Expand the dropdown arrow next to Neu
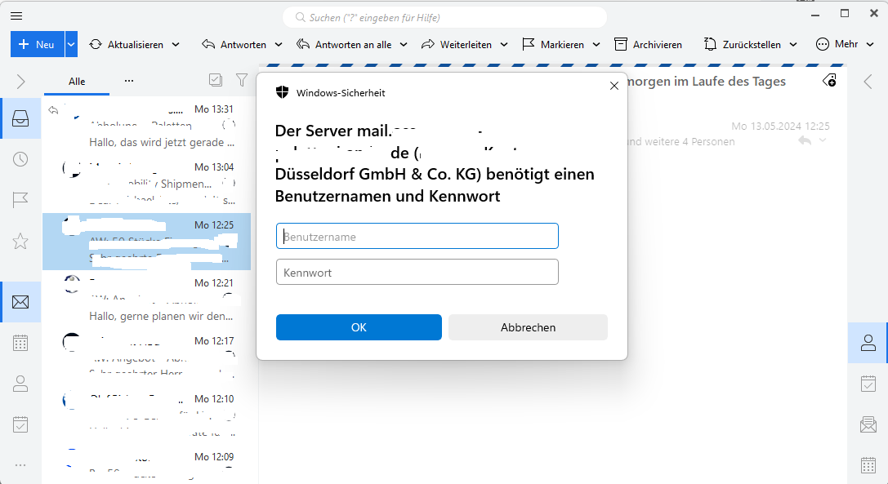Viewport: 888px width, 484px height. pyautogui.click(x=71, y=45)
